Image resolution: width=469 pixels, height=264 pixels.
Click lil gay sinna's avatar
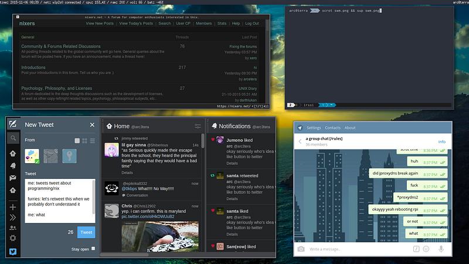coord(111,150)
